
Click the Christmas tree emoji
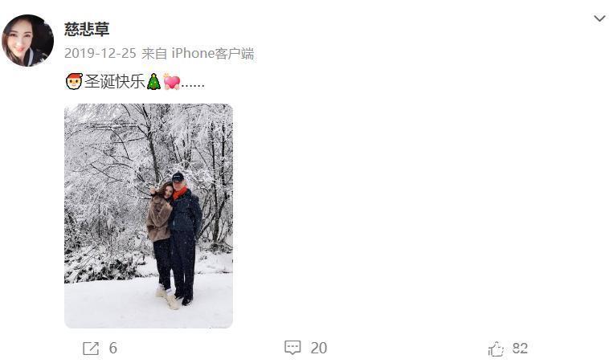pos(153,82)
